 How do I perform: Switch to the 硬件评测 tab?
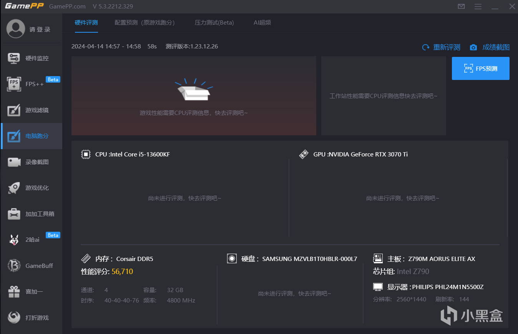pos(86,23)
